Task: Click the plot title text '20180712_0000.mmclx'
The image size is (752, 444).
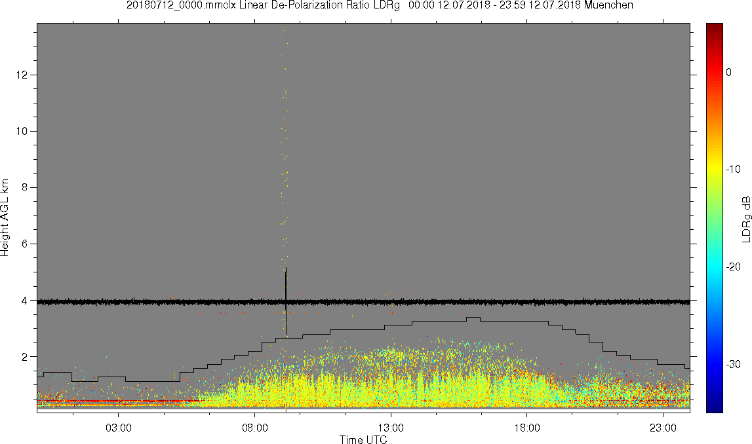Action: pos(181,5)
